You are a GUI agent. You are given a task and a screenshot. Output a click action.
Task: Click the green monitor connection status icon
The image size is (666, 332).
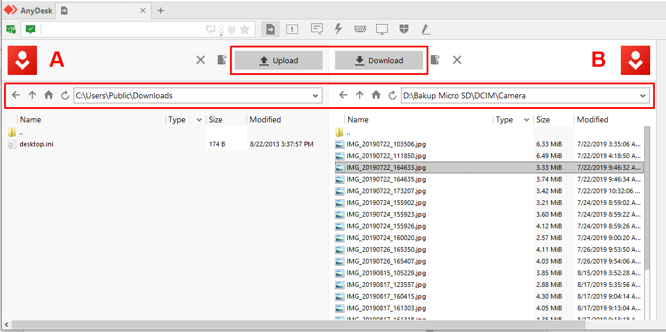30,29
